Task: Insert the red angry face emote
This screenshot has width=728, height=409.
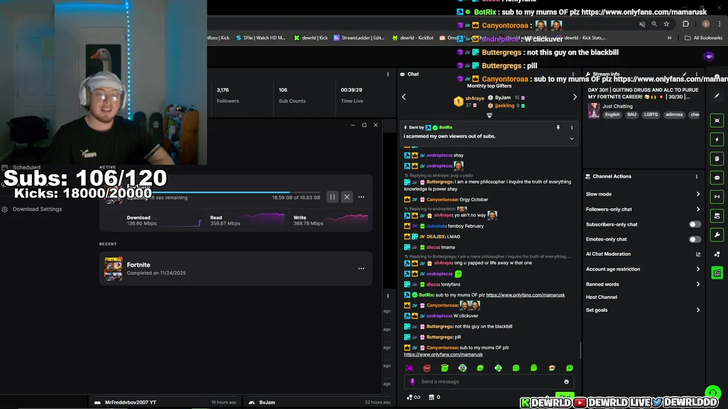Action: pyautogui.click(x=427, y=368)
